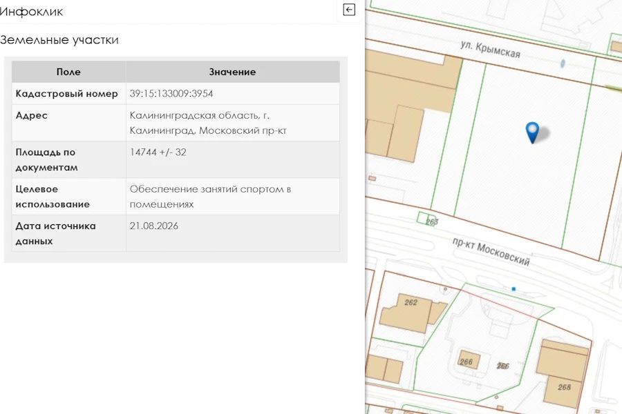Click the back arrow icon in Инфоклик panel

pos(349,10)
